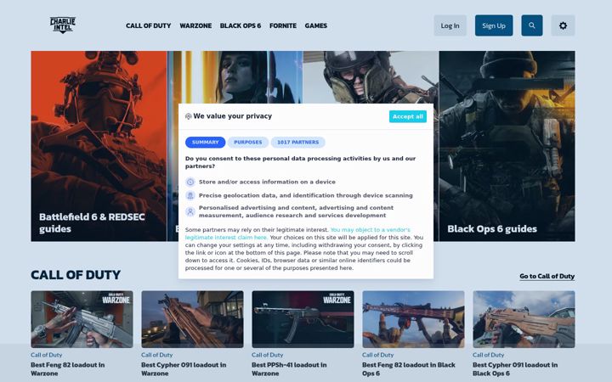
Task: Switch to the 1017 PARTNERS tab
Action: 297,143
